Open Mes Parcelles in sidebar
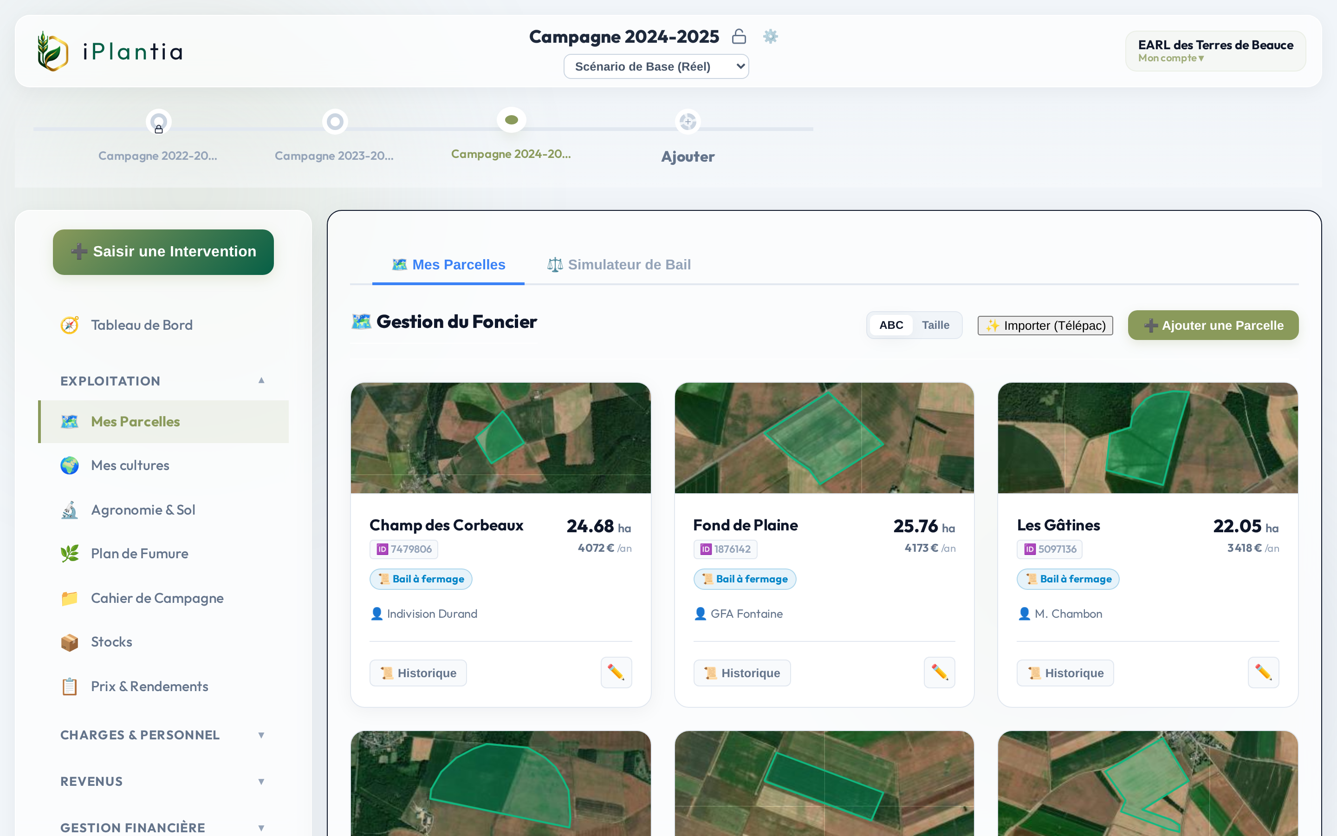Viewport: 1337px width, 836px height. point(163,421)
